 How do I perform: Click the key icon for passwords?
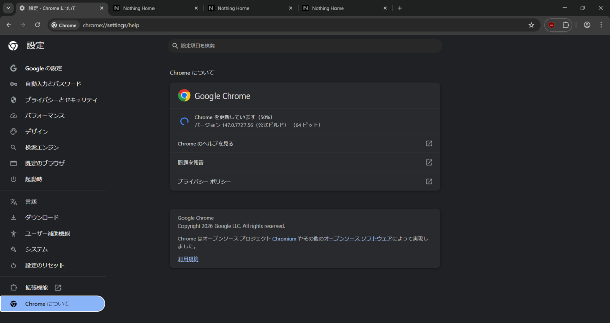(14, 84)
